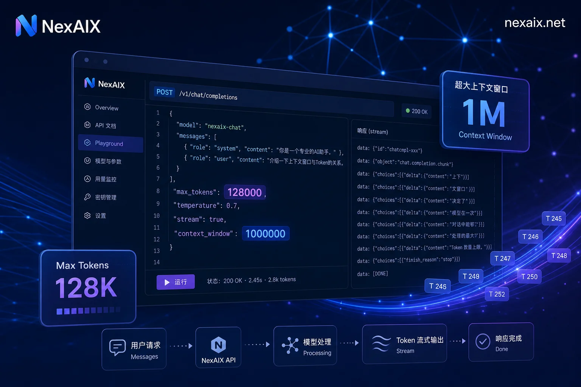Click the NexAIX logo in the sidebar
This screenshot has width=581, height=387.
click(x=104, y=84)
